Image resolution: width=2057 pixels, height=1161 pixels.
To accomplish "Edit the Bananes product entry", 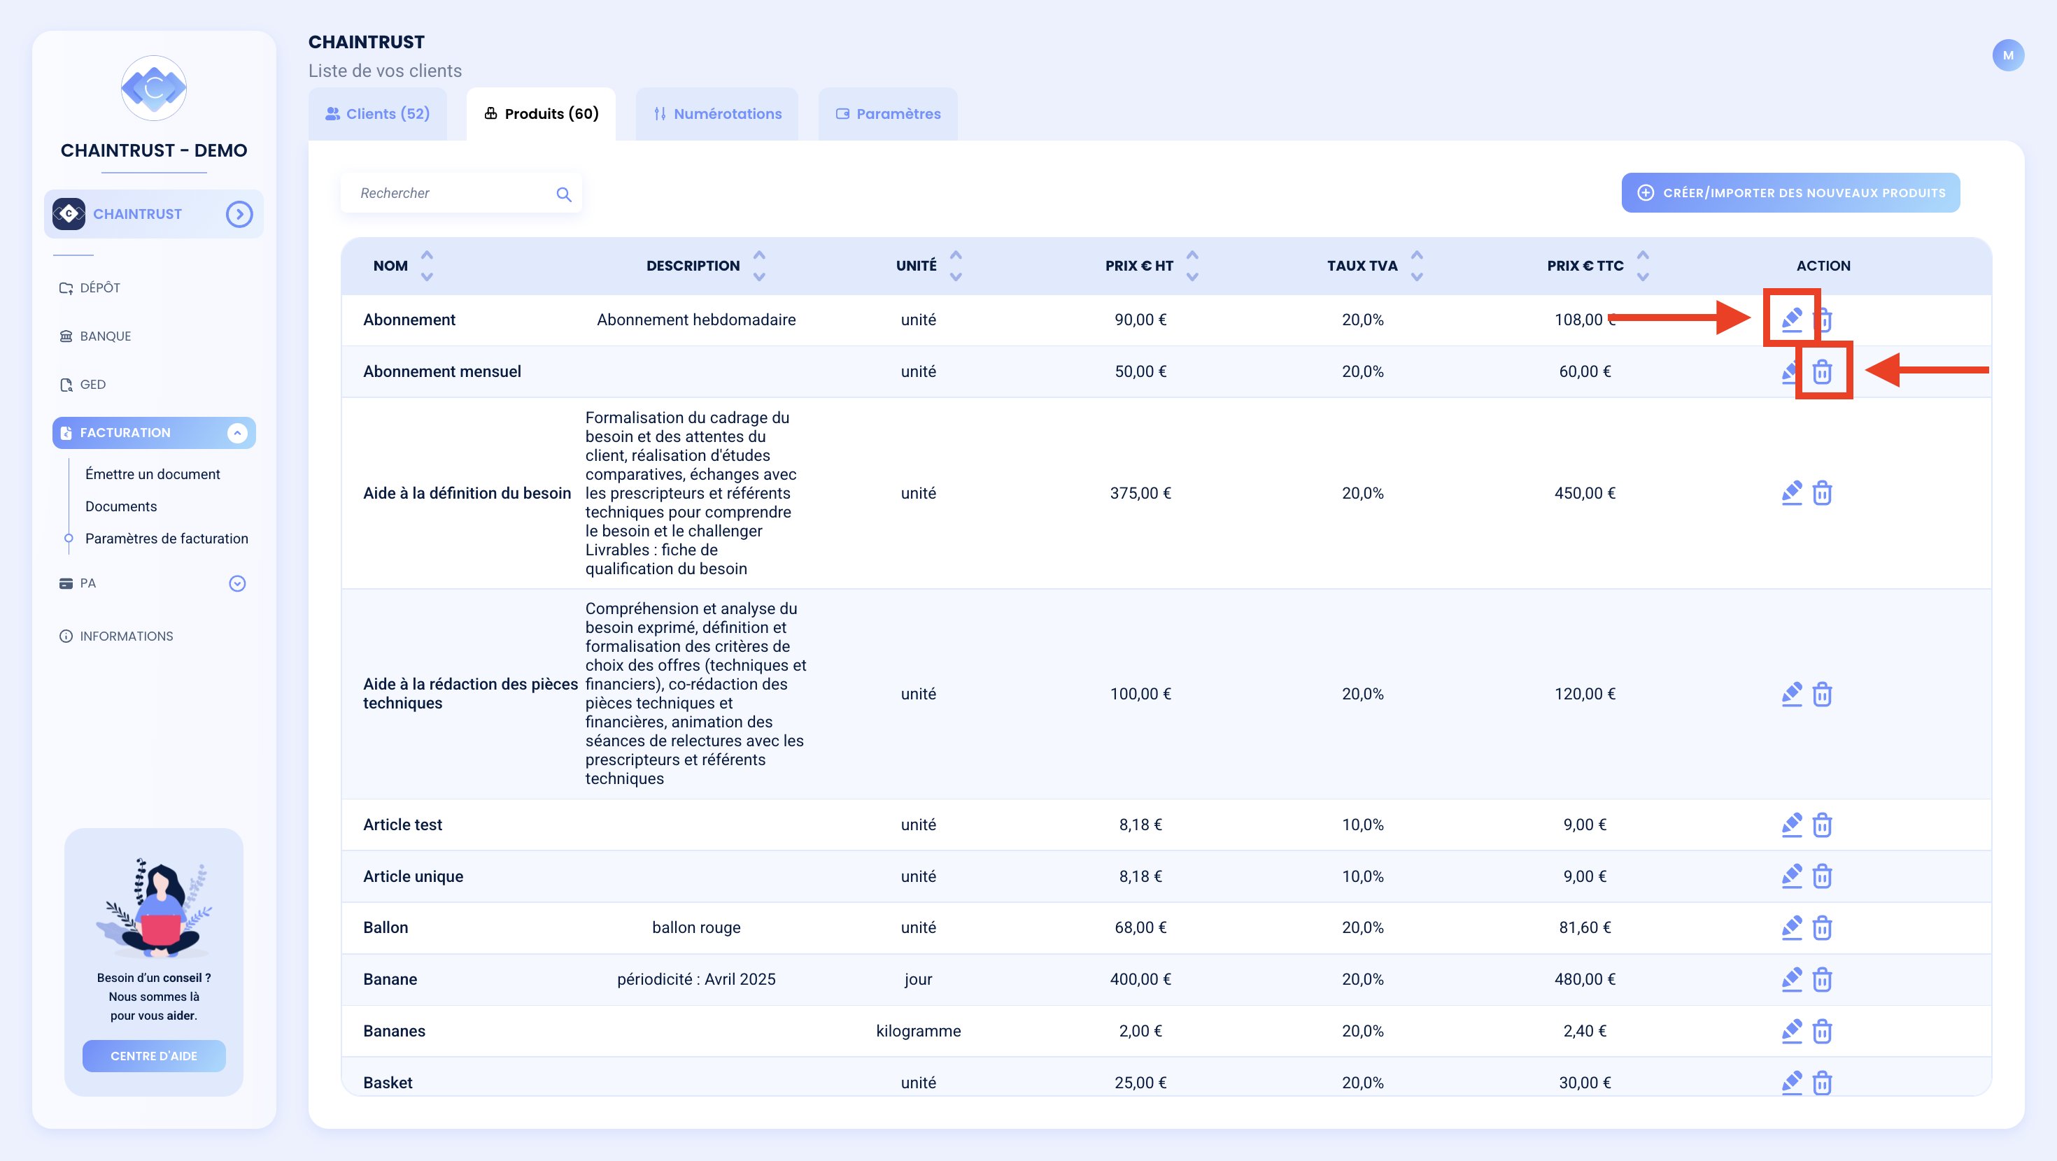I will (1791, 1031).
